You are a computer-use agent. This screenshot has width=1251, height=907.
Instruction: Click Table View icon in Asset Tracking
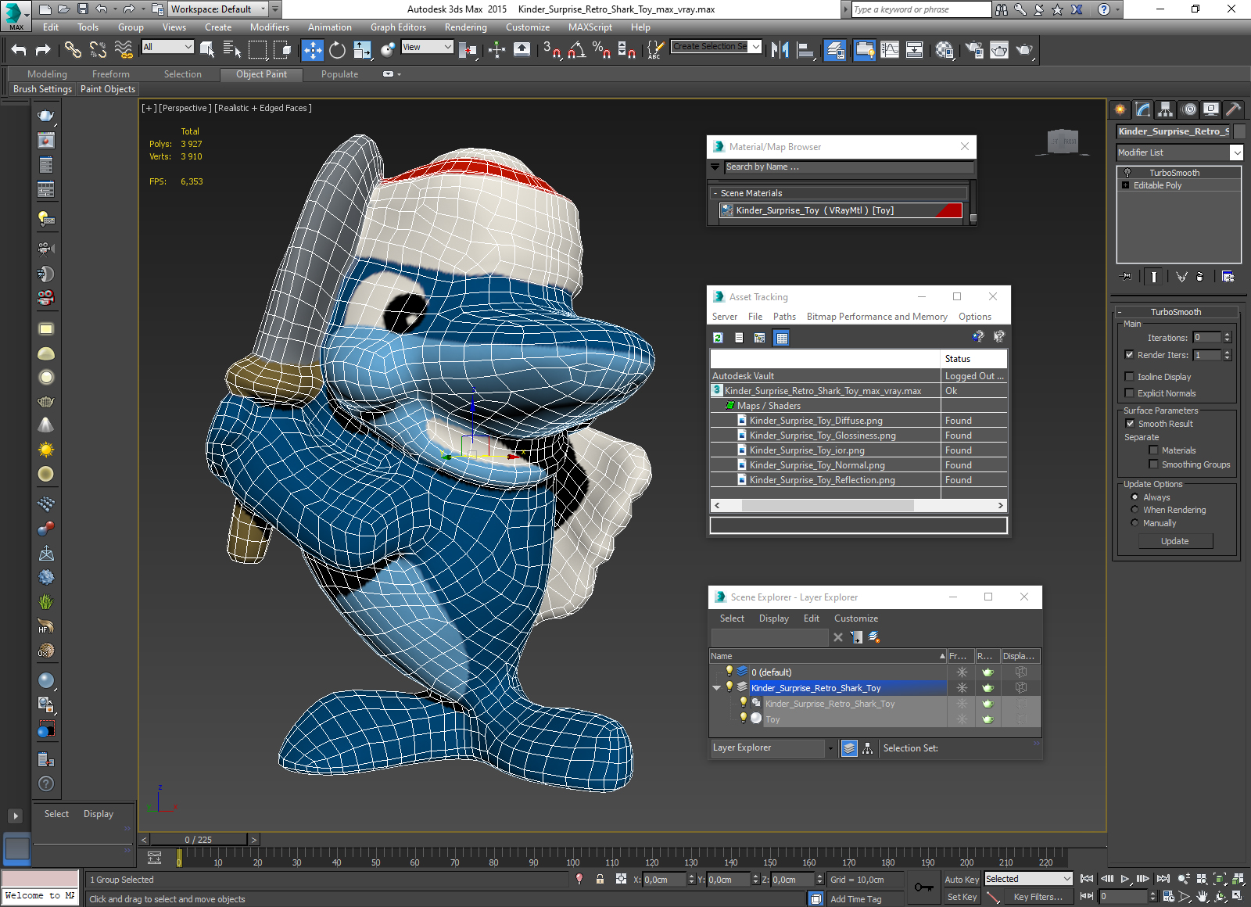(781, 338)
